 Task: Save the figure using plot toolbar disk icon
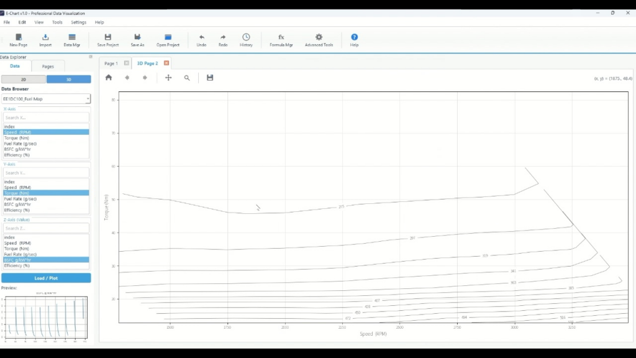210,78
